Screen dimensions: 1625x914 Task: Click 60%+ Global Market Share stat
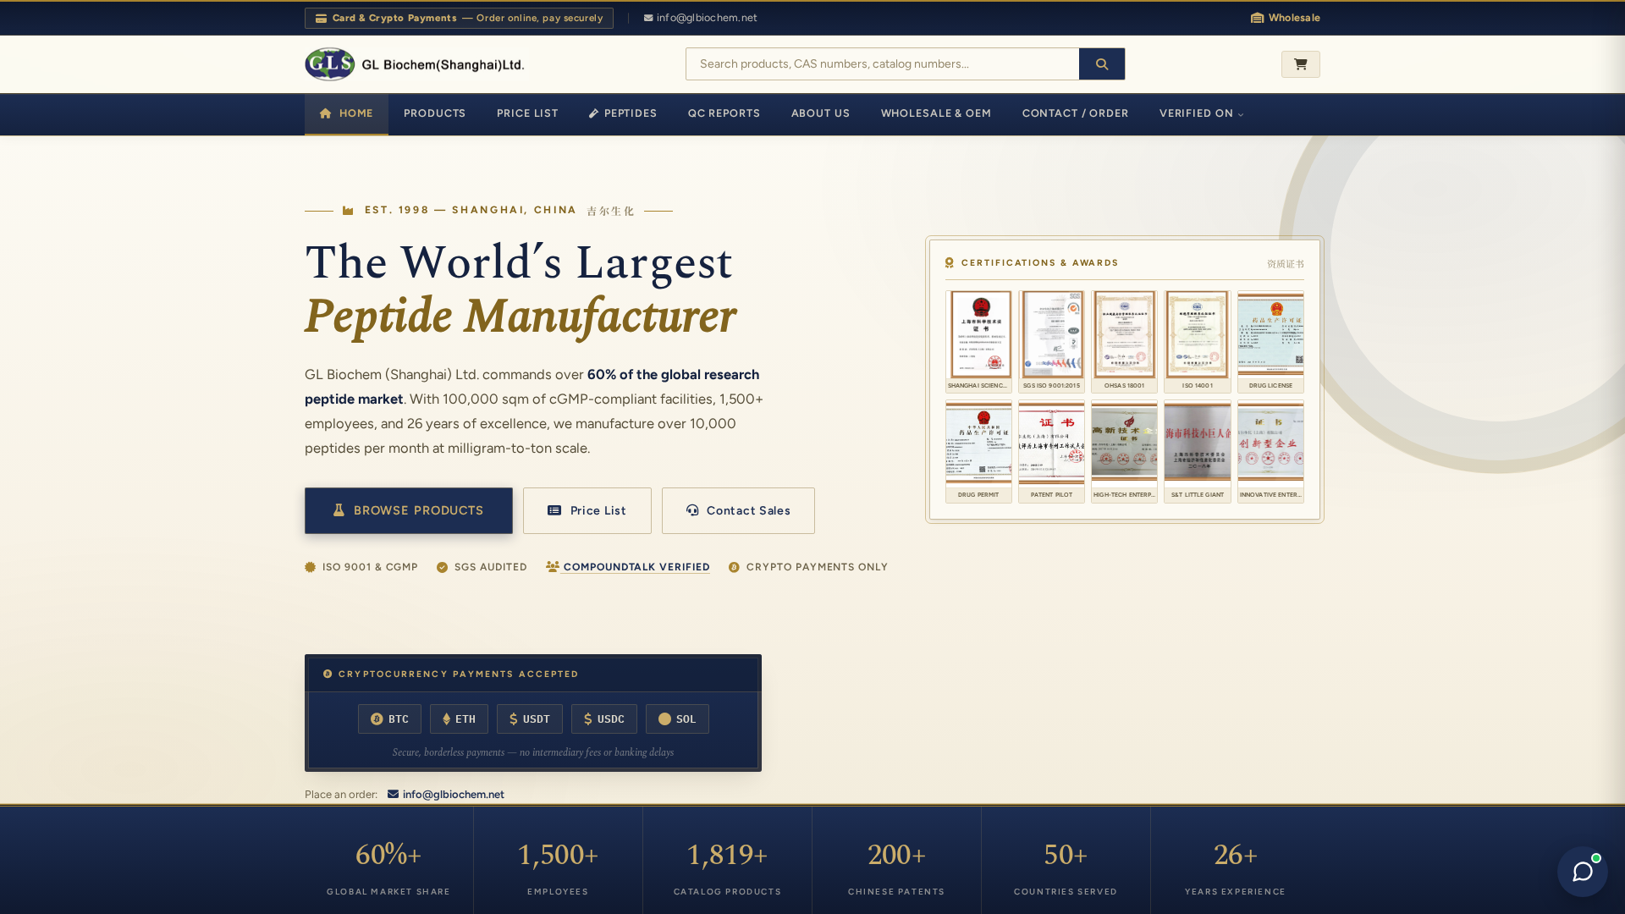point(388,867)
